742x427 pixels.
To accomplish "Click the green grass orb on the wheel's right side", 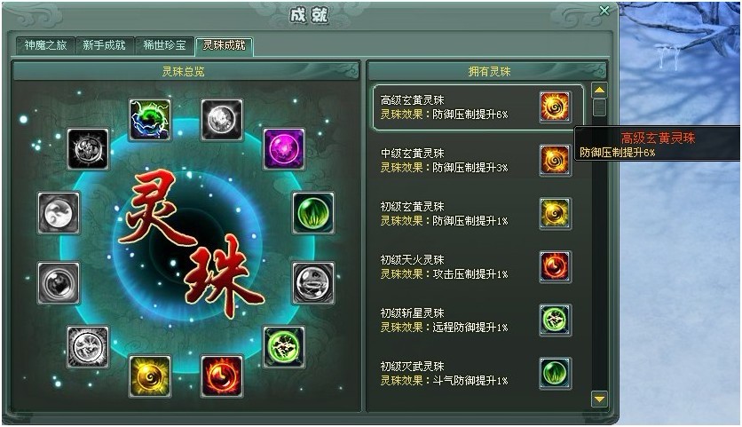I will click(313, 212).
